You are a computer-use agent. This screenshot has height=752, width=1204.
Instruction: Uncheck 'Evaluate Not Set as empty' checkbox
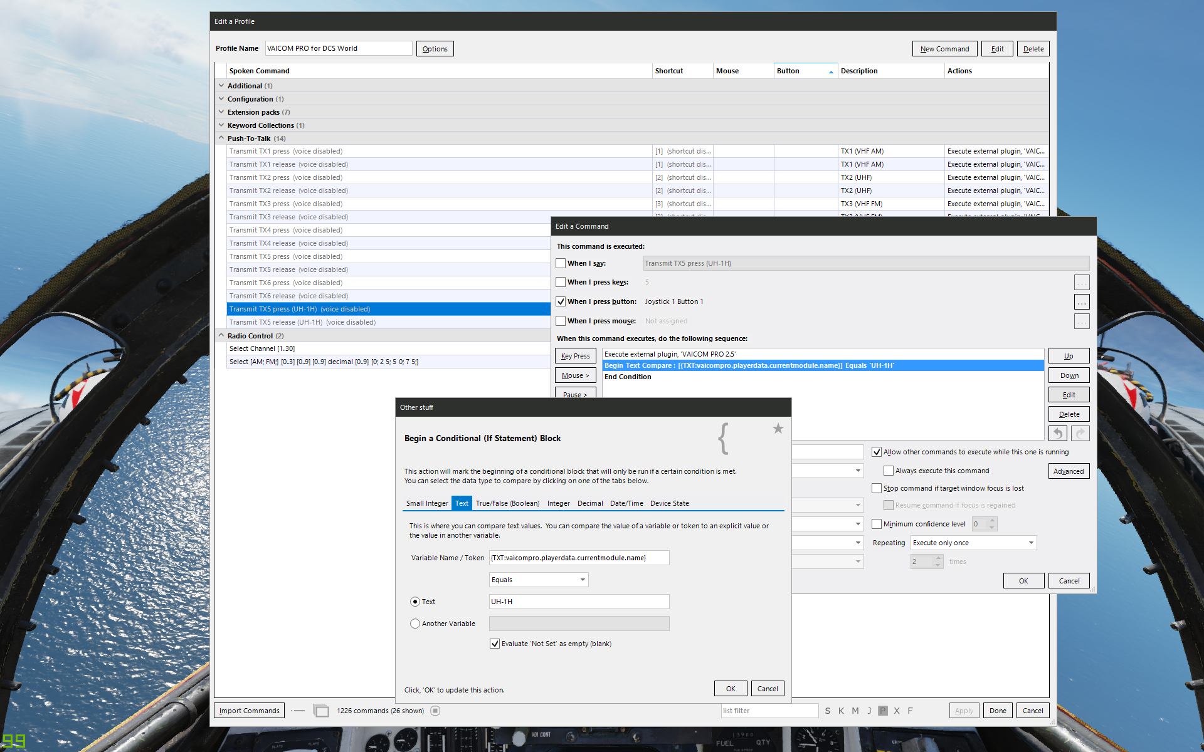[495, 644]
